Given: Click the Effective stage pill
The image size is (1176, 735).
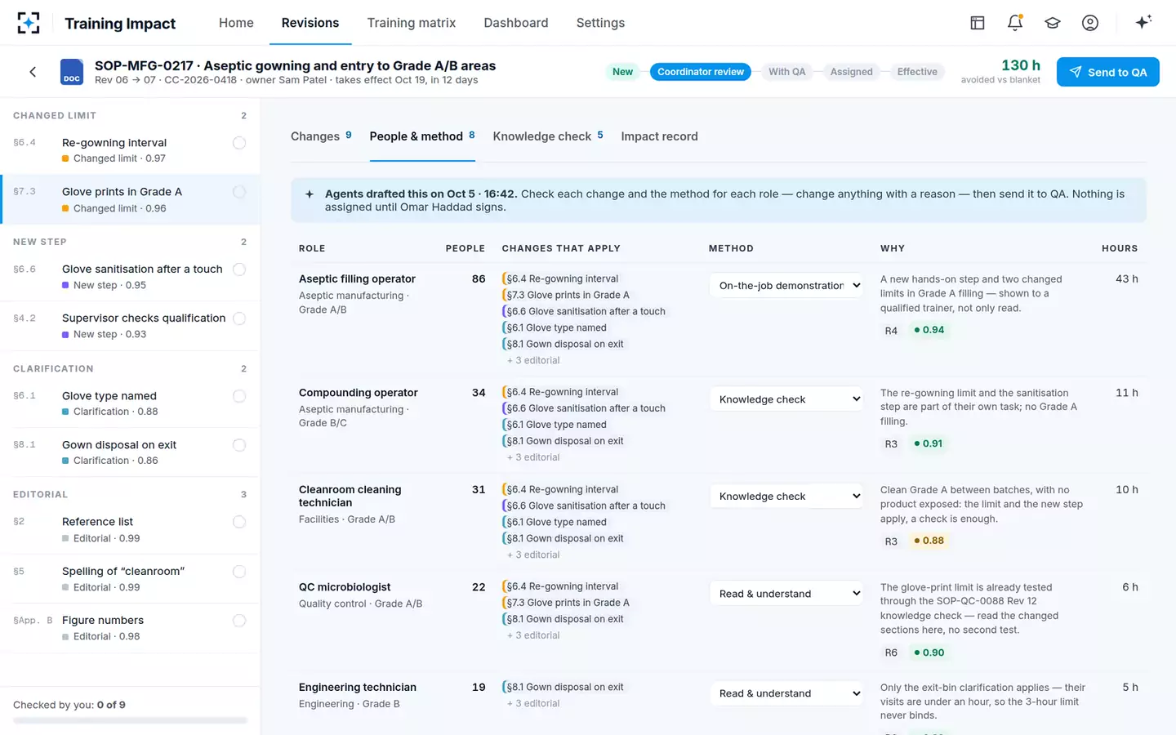Looking at the screenshot, I should click(x=917, y=72).
